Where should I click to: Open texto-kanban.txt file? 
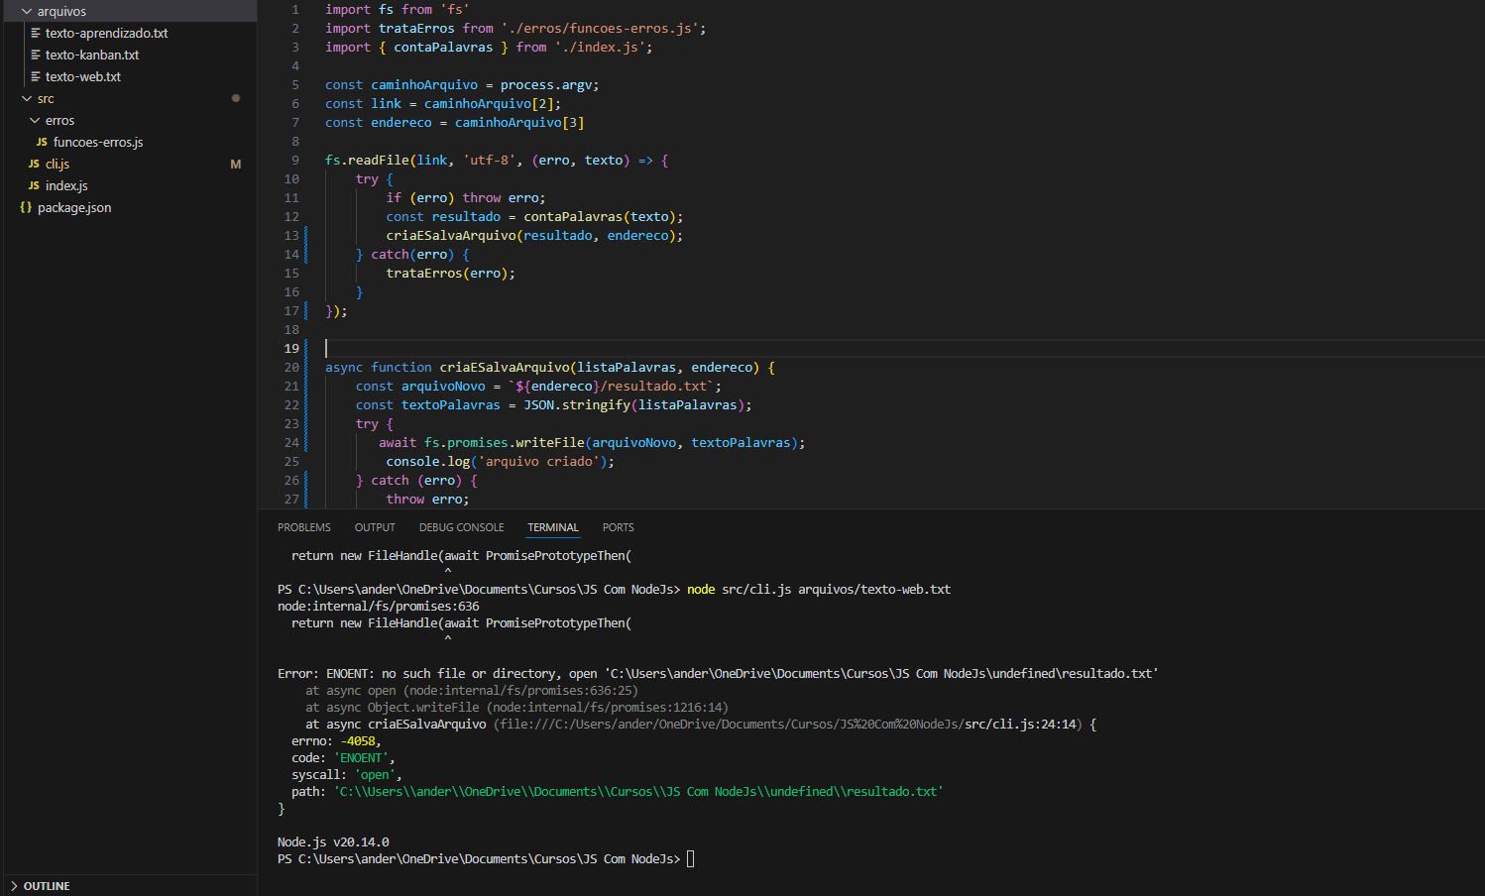click(x=92, y=55)
